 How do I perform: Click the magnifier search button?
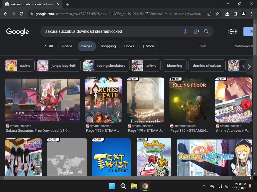[206, 31]
